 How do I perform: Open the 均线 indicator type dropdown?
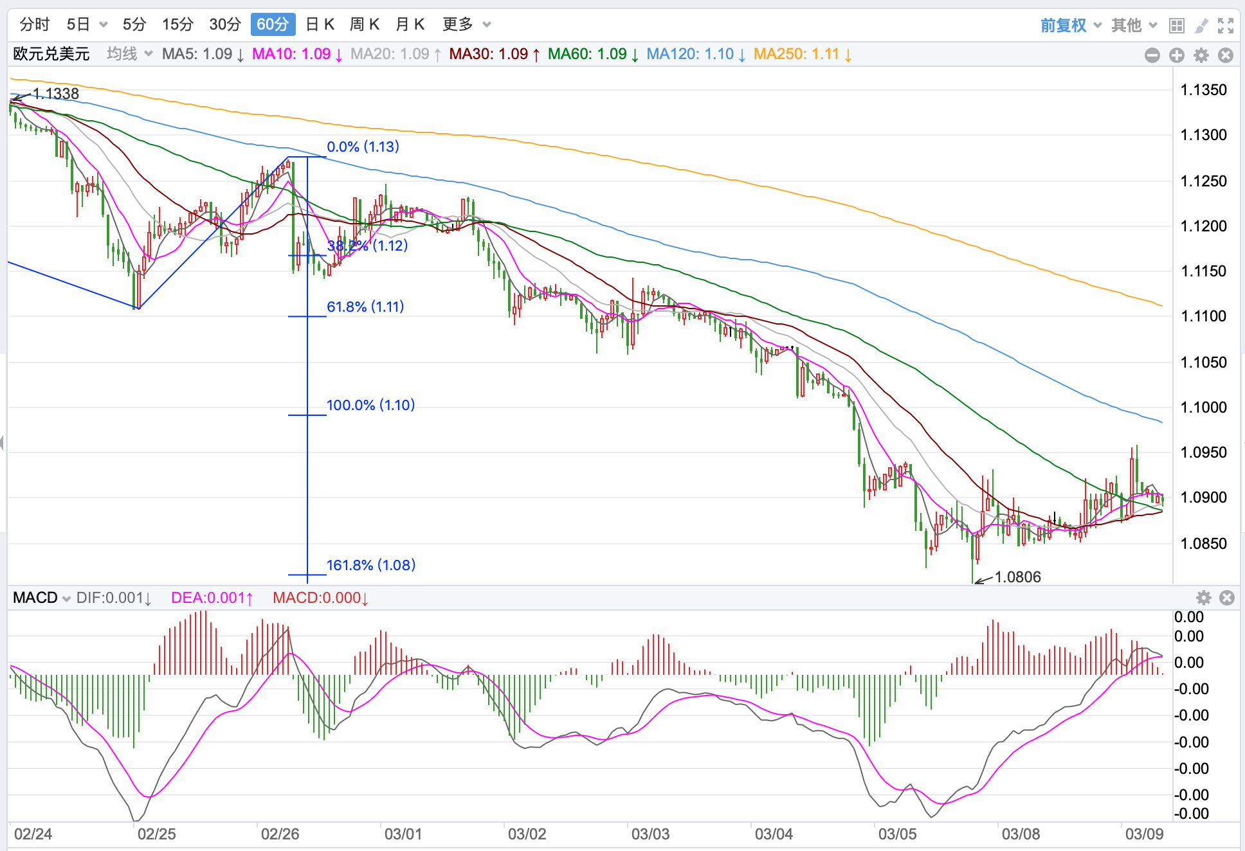tap(129, 54)
